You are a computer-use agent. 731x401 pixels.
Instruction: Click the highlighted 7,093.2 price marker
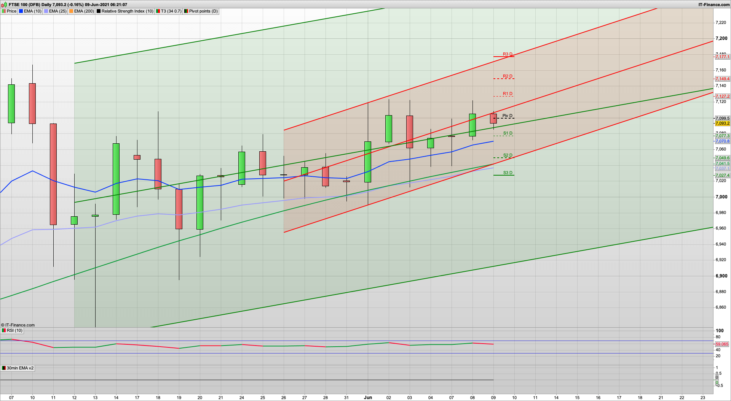pyautogui.click(x=723, y=123)
